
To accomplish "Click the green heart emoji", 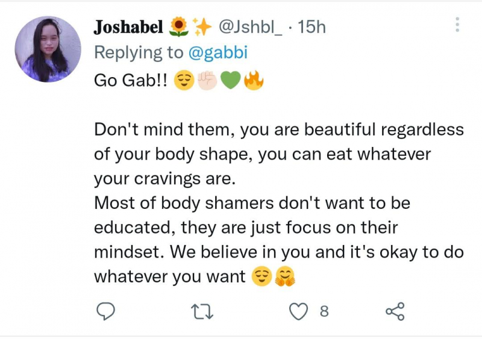I will tap(231, 80).
